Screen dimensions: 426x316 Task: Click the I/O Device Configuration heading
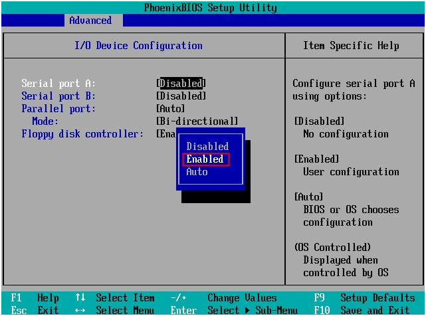(x=138, y=46)
